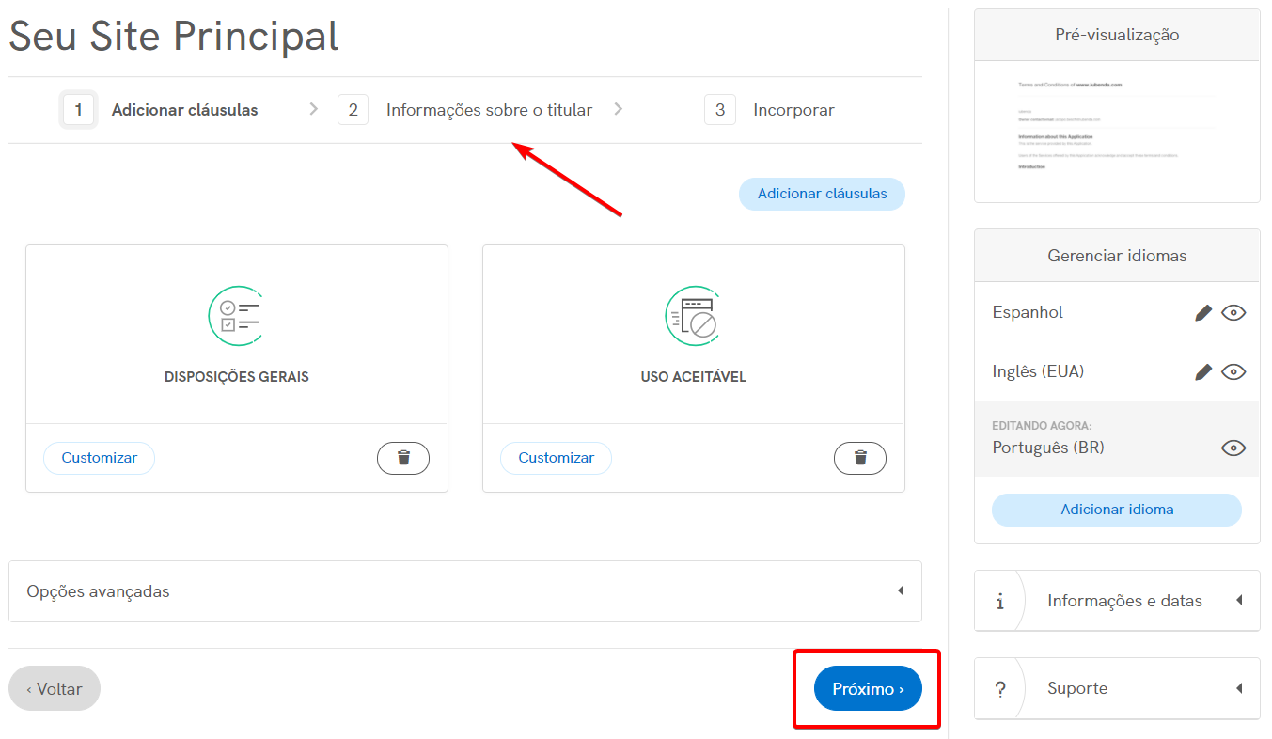Delete the Uso Aceitável clause with trash icon
The width and height of the screenshot is (1272, 739).
(859, 458)
